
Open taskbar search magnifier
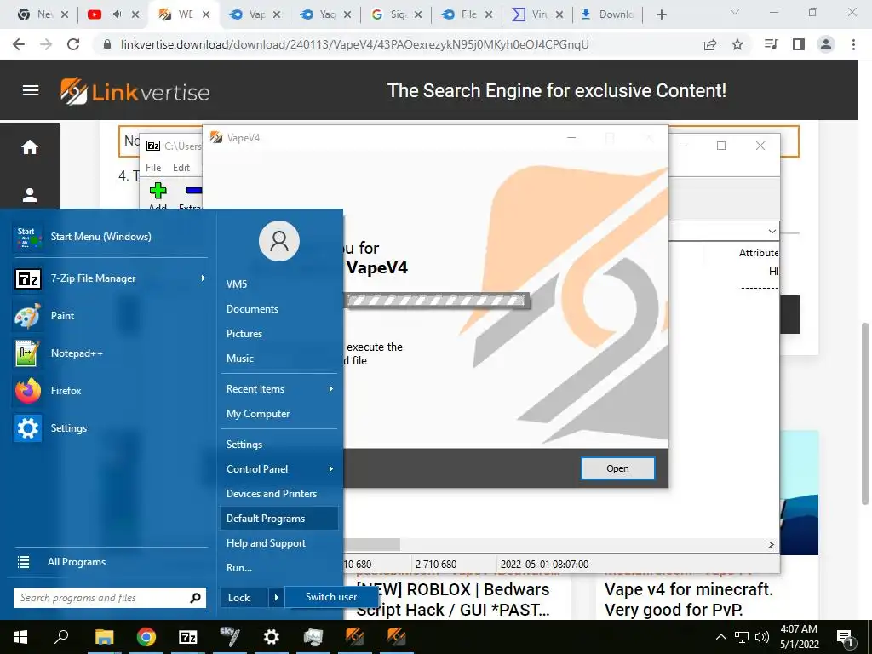coord(61,637)
